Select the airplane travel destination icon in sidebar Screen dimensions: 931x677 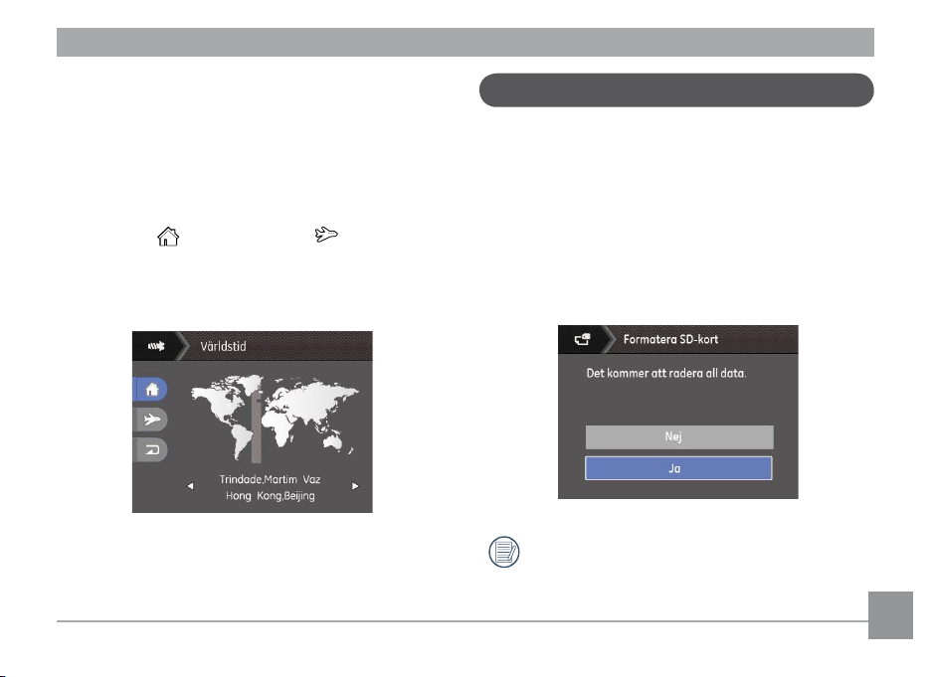(151, 420)
